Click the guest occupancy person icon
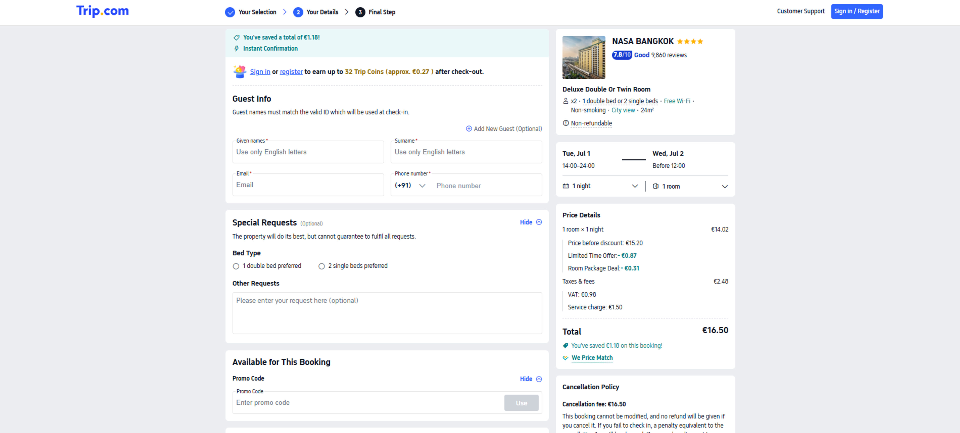The width and height of the screenshot is (960, 433). click(565, 101)
